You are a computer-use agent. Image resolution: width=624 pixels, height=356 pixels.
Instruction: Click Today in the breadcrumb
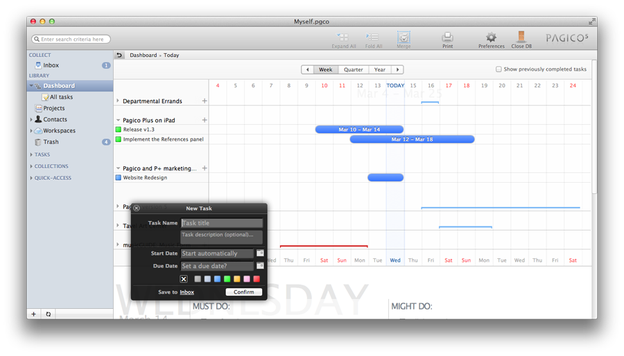[171, 55]
